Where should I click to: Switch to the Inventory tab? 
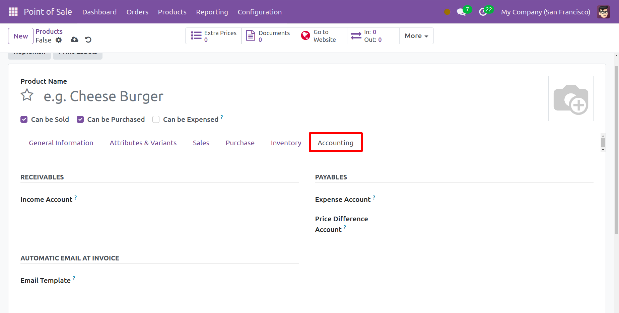[x=286, y=143]
